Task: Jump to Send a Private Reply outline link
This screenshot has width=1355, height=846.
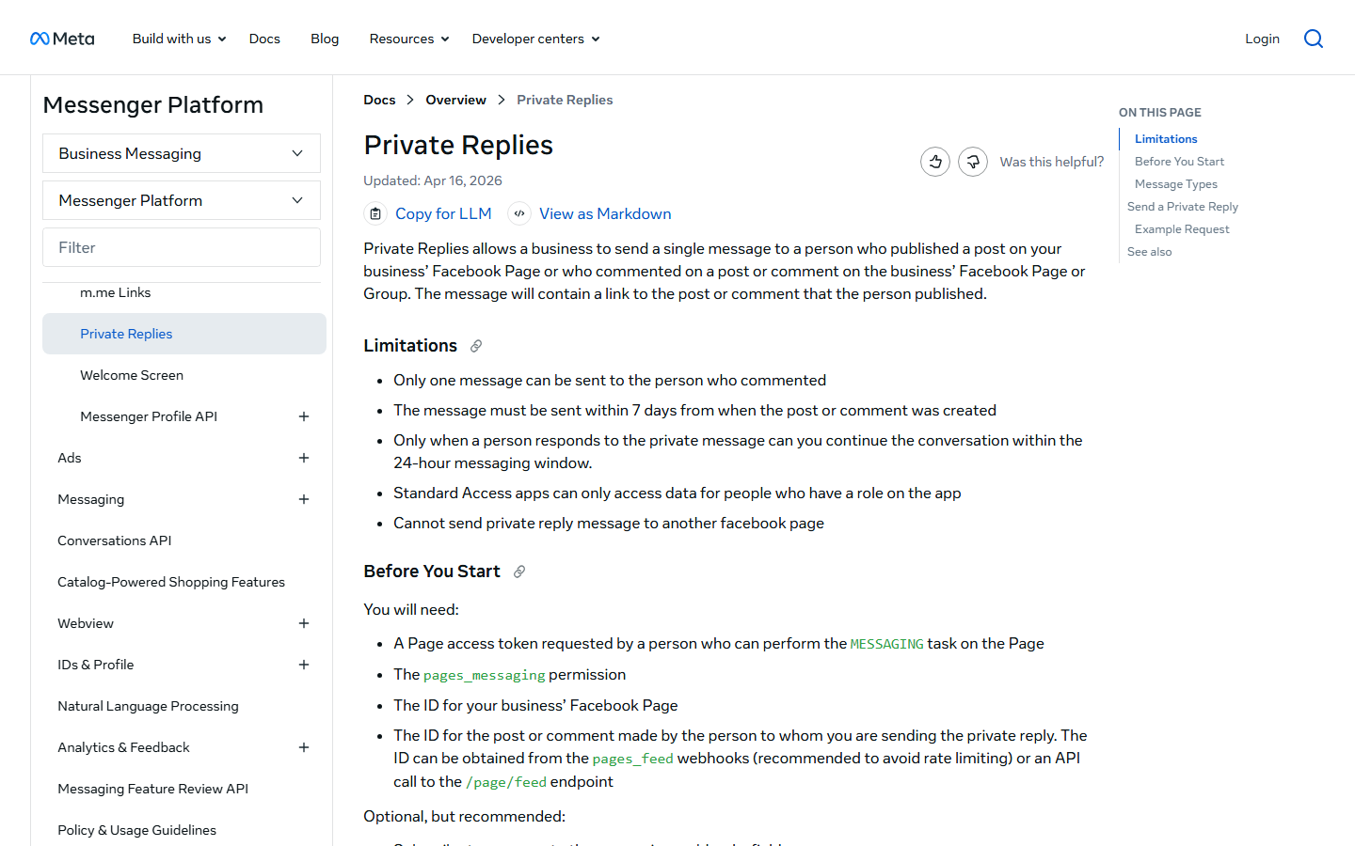Action: coord(1183,207)
